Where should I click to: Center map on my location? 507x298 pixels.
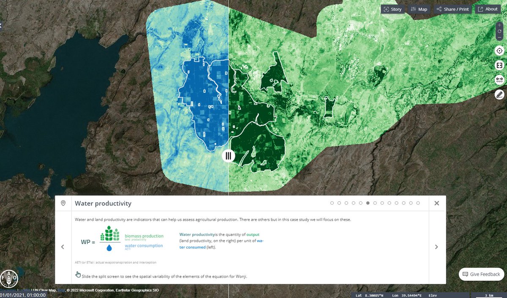pyautogui.click(x=499, y=51)
